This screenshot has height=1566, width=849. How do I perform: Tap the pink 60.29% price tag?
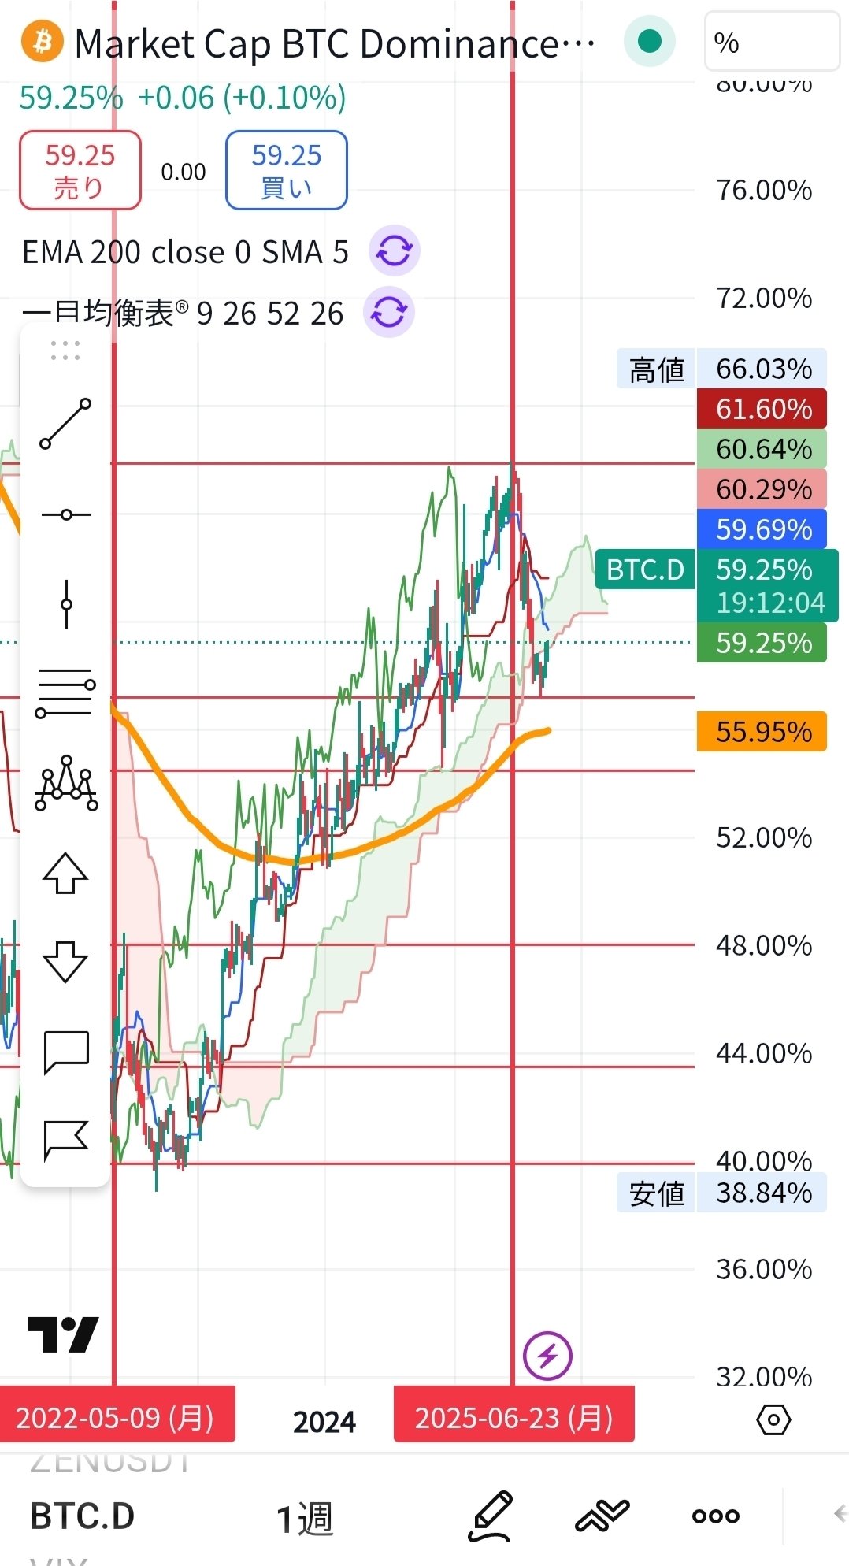(762, 489)
